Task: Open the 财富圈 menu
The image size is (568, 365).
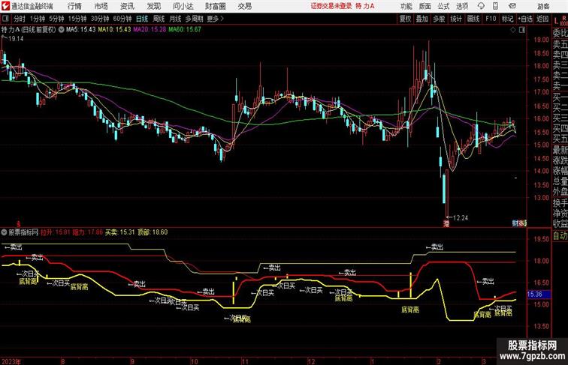Action: (215, 6)
